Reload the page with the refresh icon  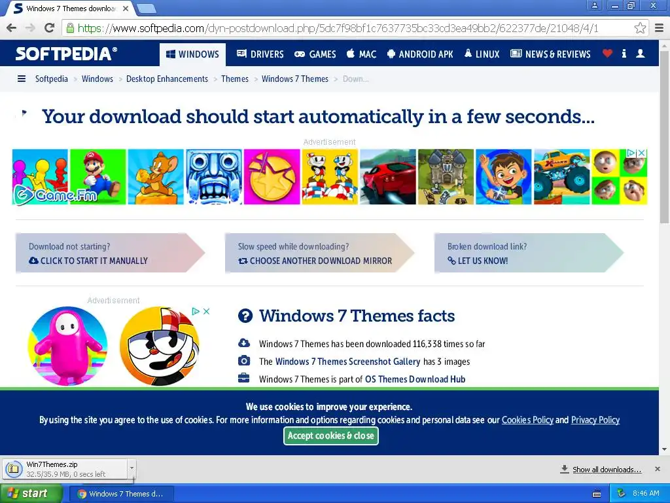click(x=50, y=28)
